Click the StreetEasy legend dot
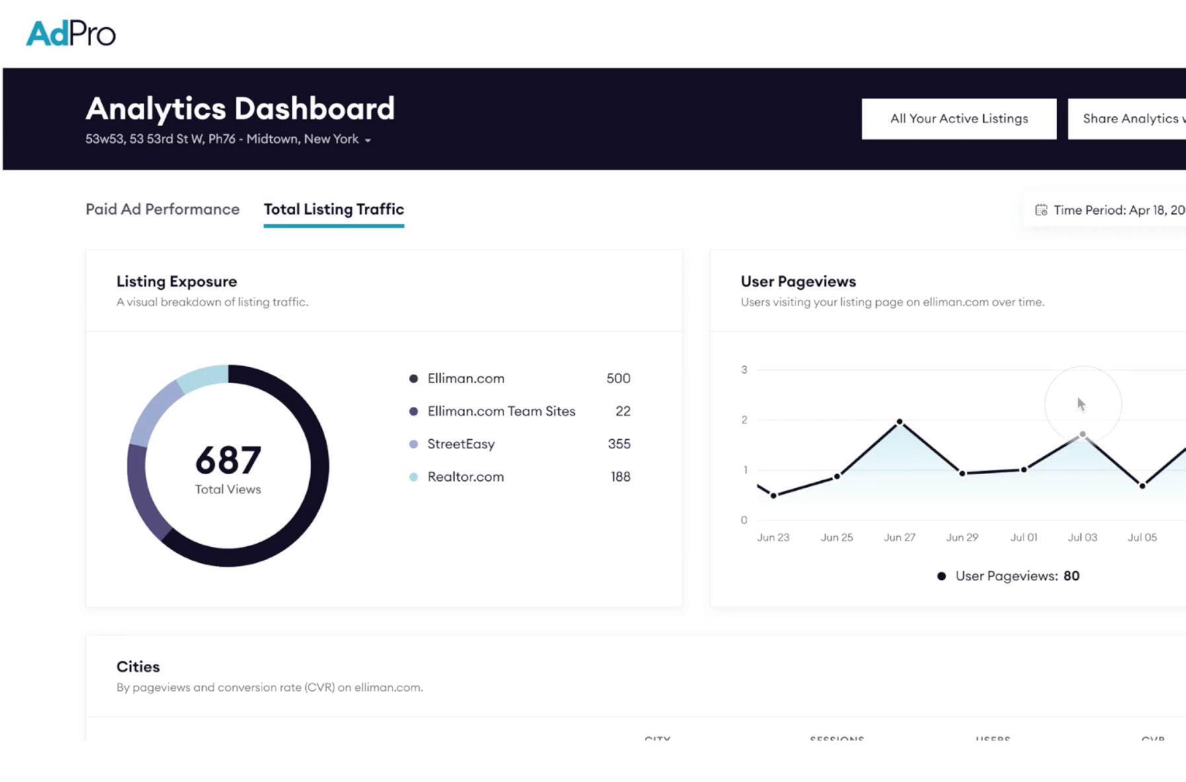The height and width of the screenshot is (782, 1186). 414,444
